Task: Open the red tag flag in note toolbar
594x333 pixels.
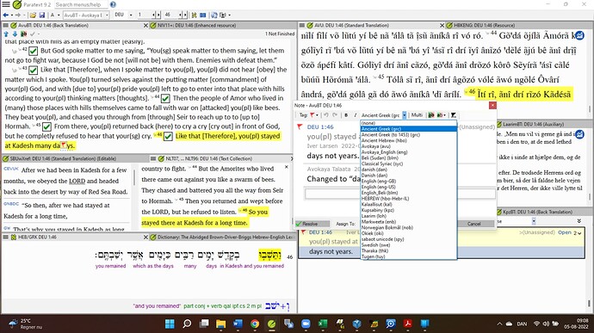Action: coord(312,115)
